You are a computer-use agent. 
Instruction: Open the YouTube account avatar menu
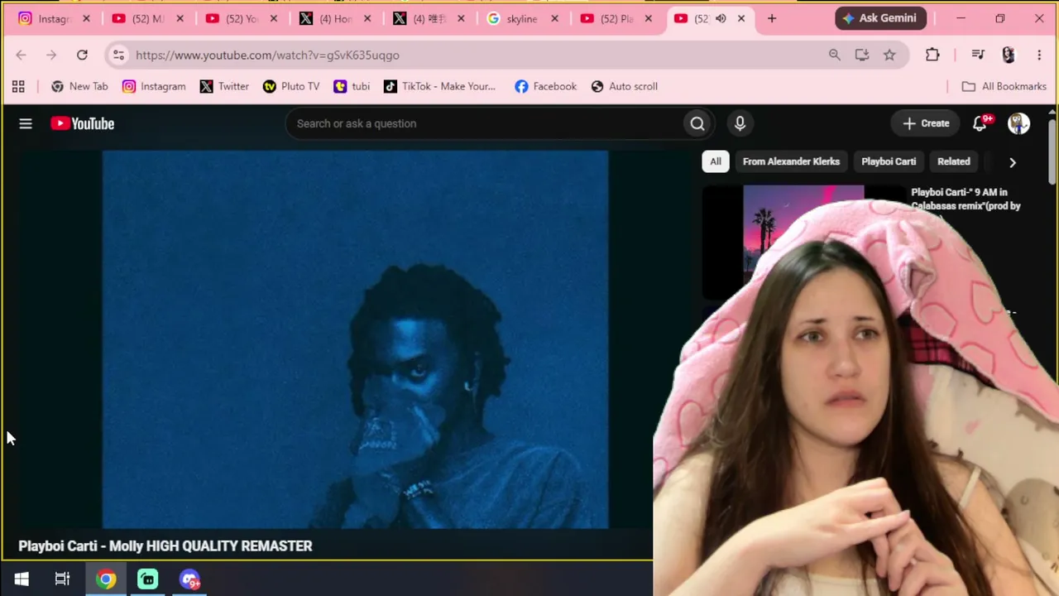(x=1018, y=123)
